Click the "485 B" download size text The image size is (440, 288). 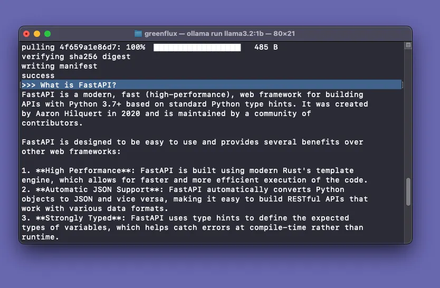(x=266, y=47)
